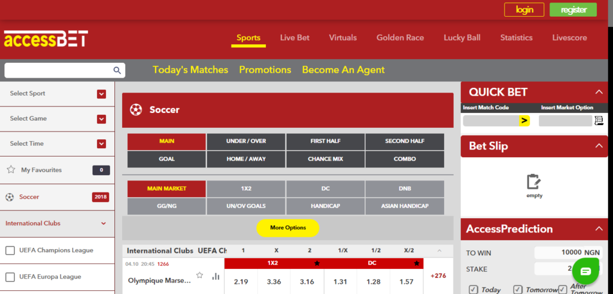Select the DC market filter
The width and height of the screenshot is (613, 294).
point(325,189)
